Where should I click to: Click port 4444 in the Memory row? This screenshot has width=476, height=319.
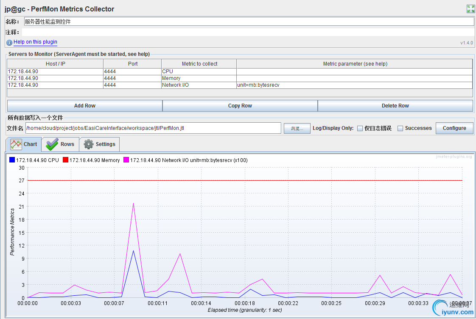click(x=132, y=78)
